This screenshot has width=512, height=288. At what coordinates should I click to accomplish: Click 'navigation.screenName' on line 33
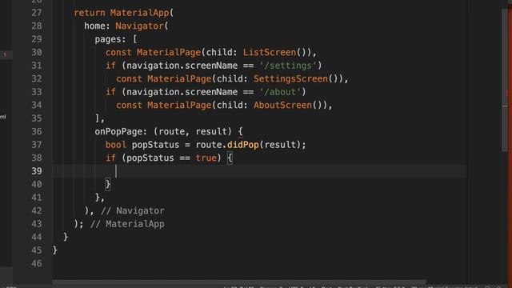182,92
